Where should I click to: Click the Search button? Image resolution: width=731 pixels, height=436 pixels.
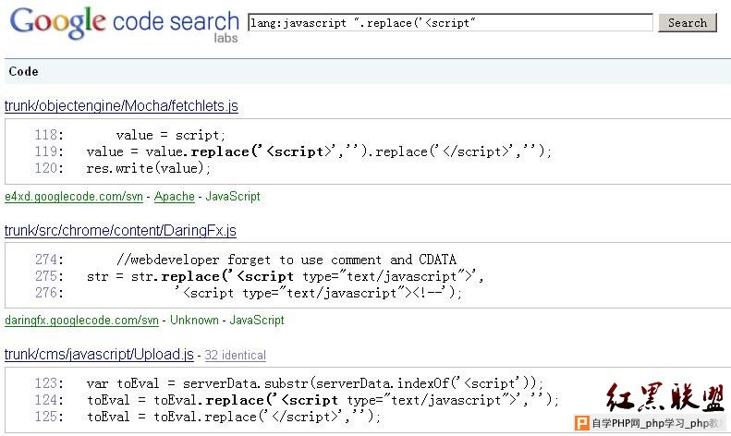click(688, 23)
